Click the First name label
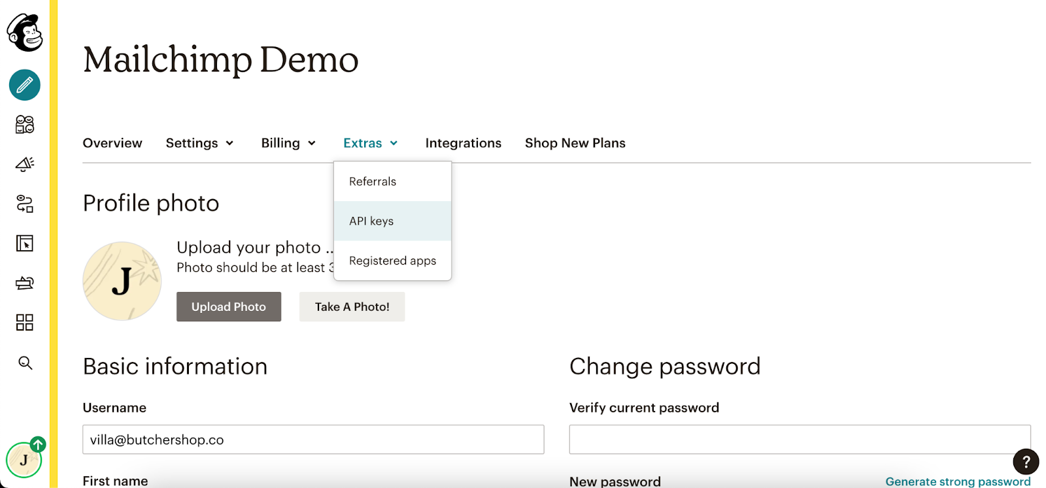The width and height of the screenshot is (1046, 488). tap(115, 481)
